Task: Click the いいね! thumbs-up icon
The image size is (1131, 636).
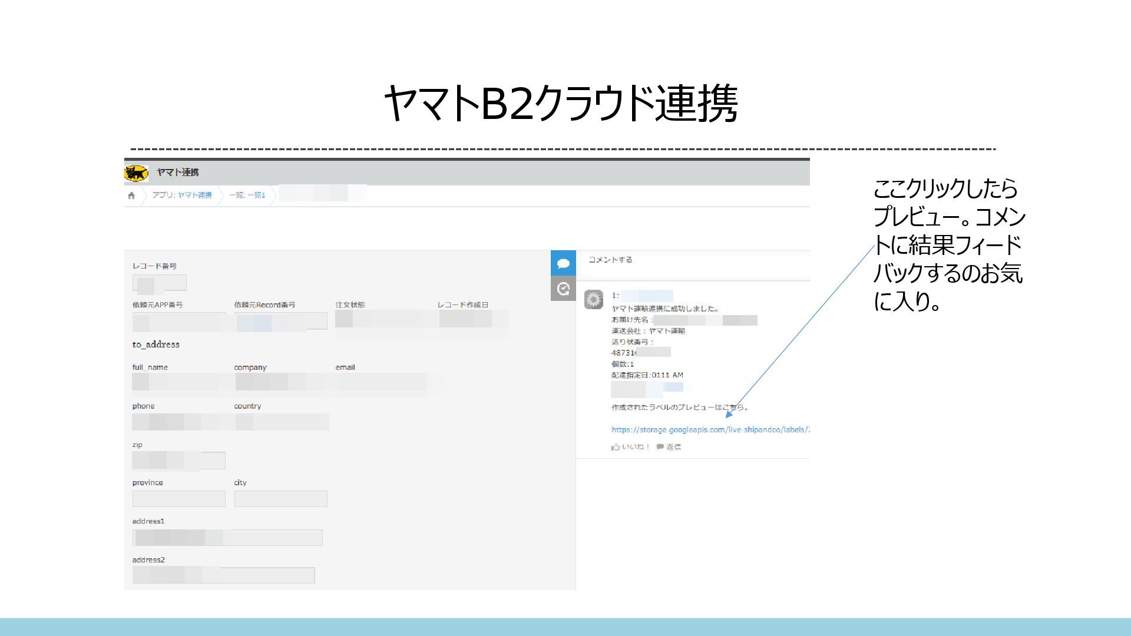Action: [x=616, y=447]
